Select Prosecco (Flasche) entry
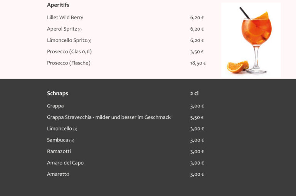This screenshot has width=296, height=196. click(69, 63)
